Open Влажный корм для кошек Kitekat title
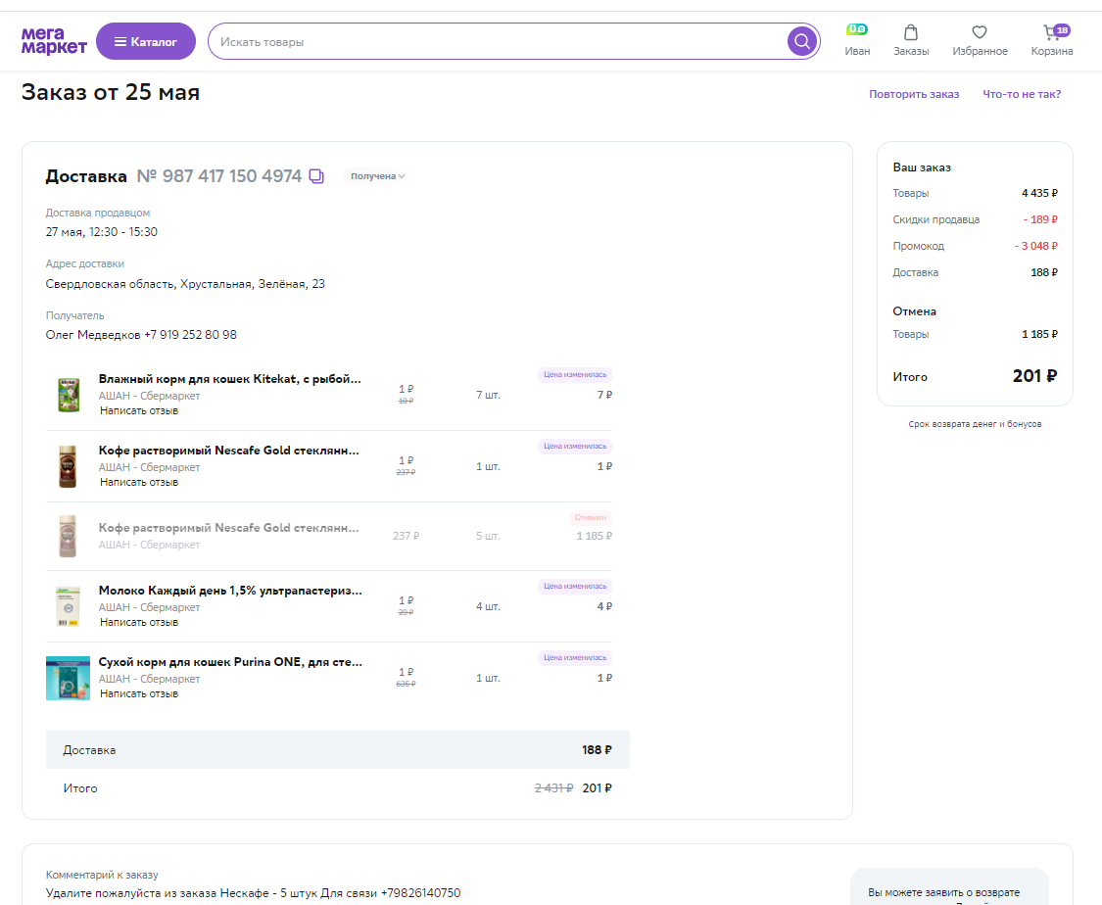1102x905 pixels. coord(230,379)
